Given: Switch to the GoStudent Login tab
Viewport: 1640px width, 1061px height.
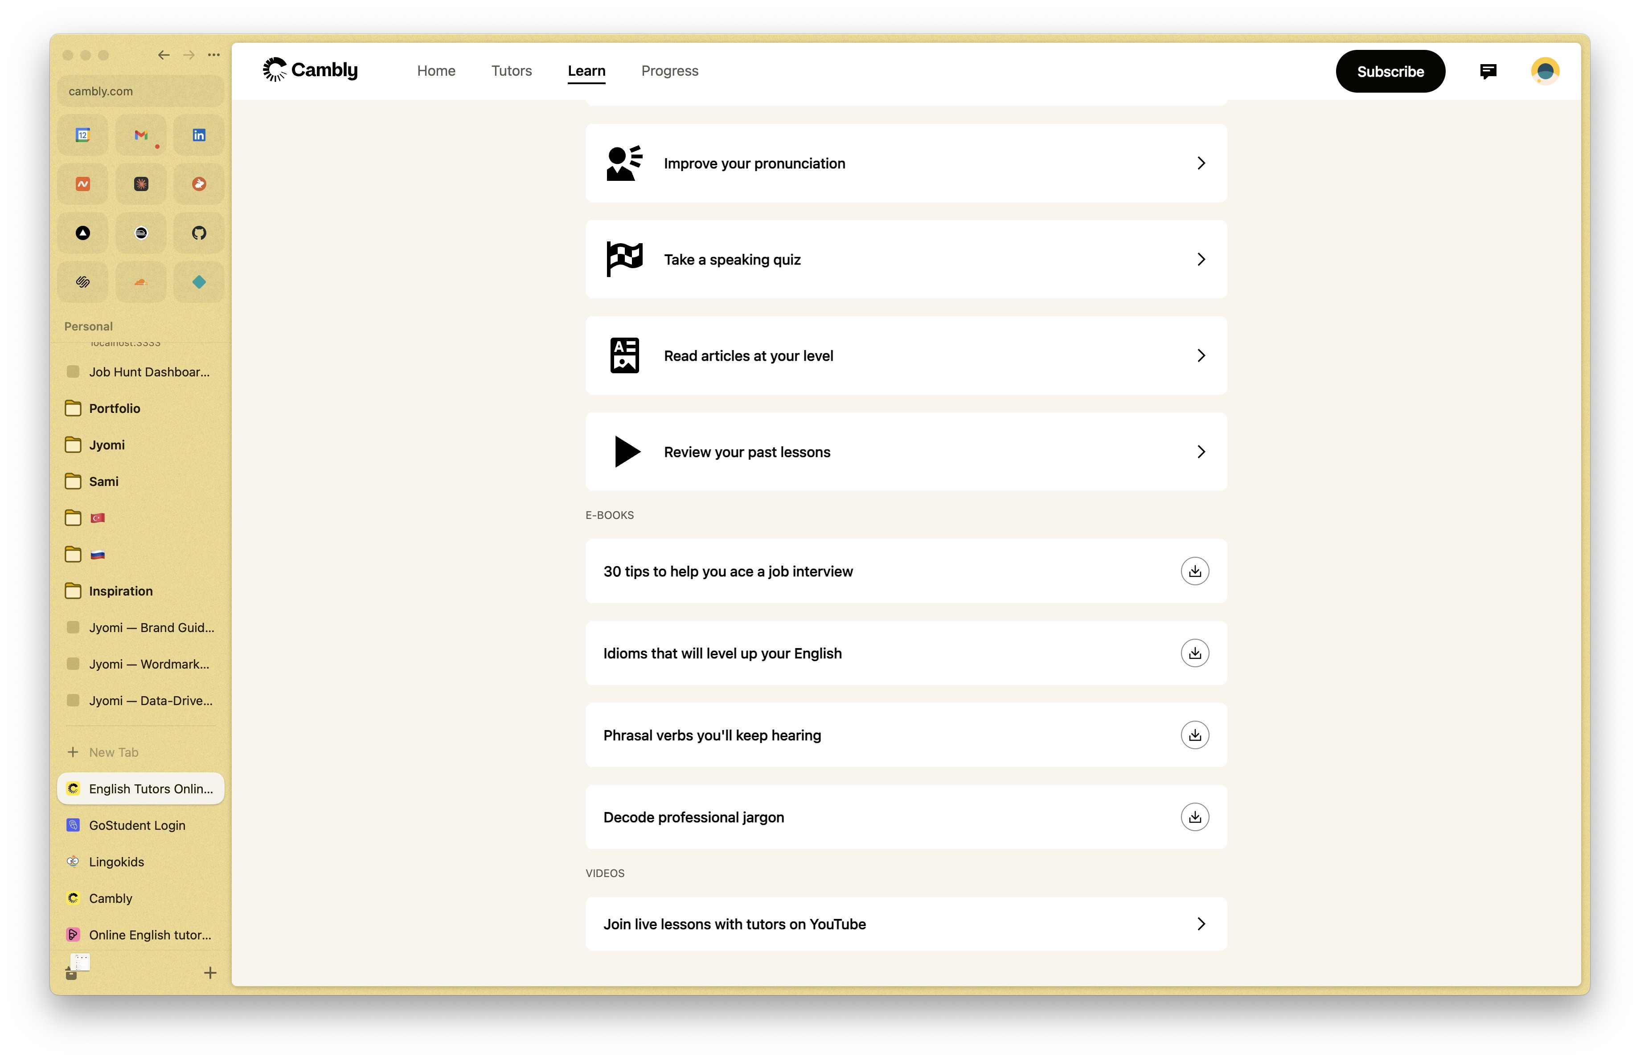Looking at the screenshot, I should pos(137,825).
